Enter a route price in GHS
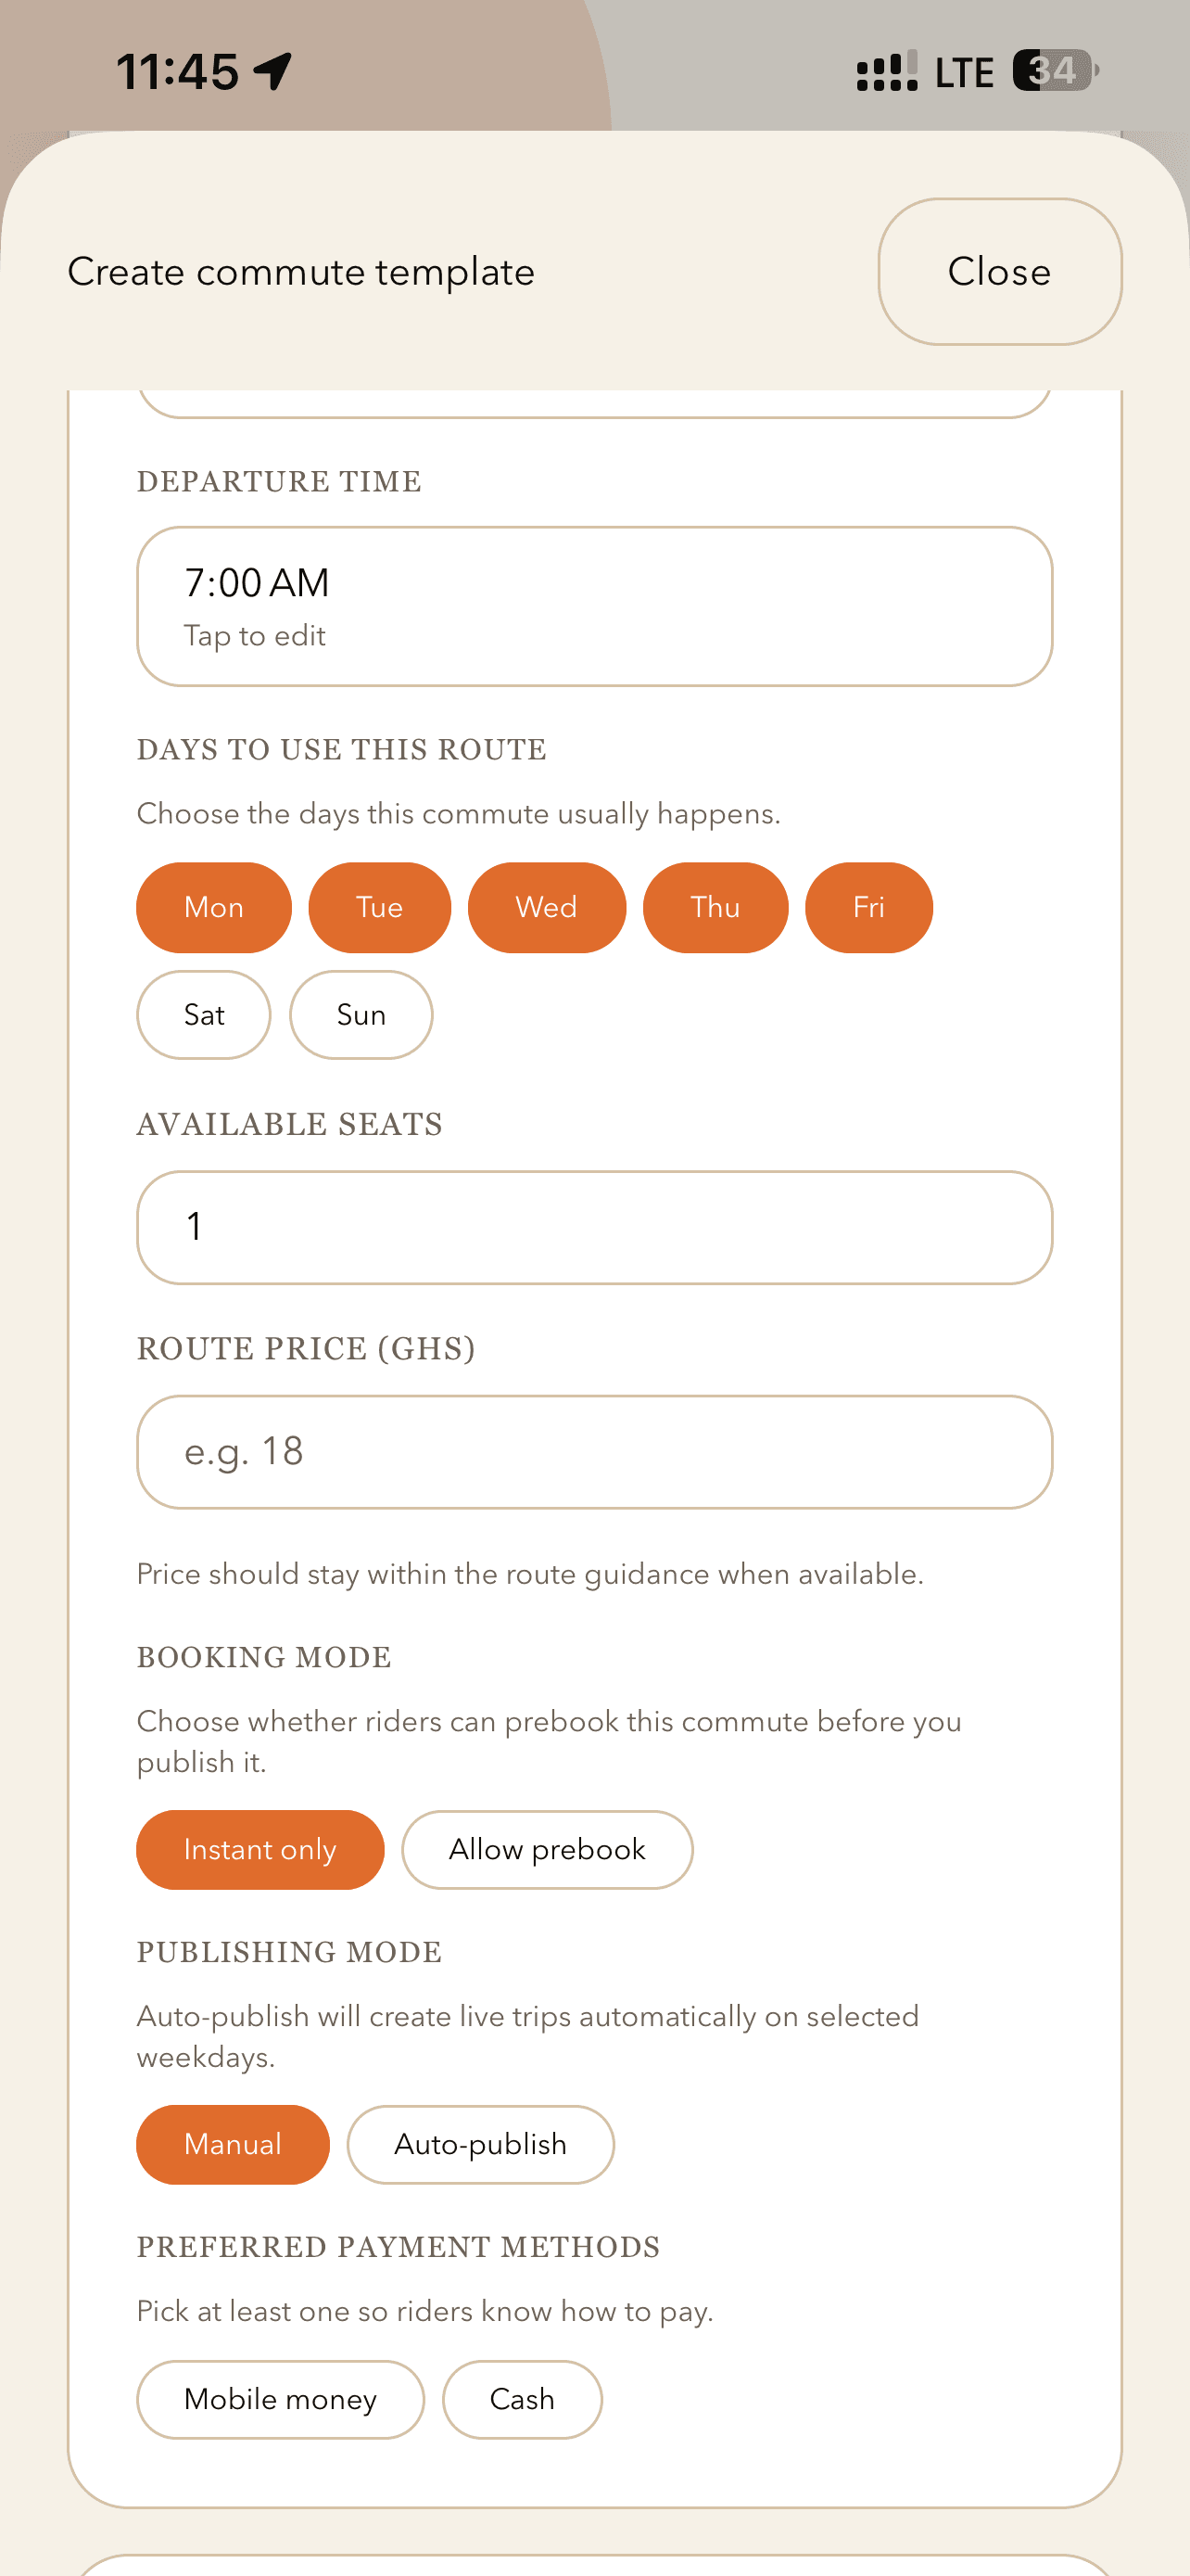 [x=594, y=1452]
